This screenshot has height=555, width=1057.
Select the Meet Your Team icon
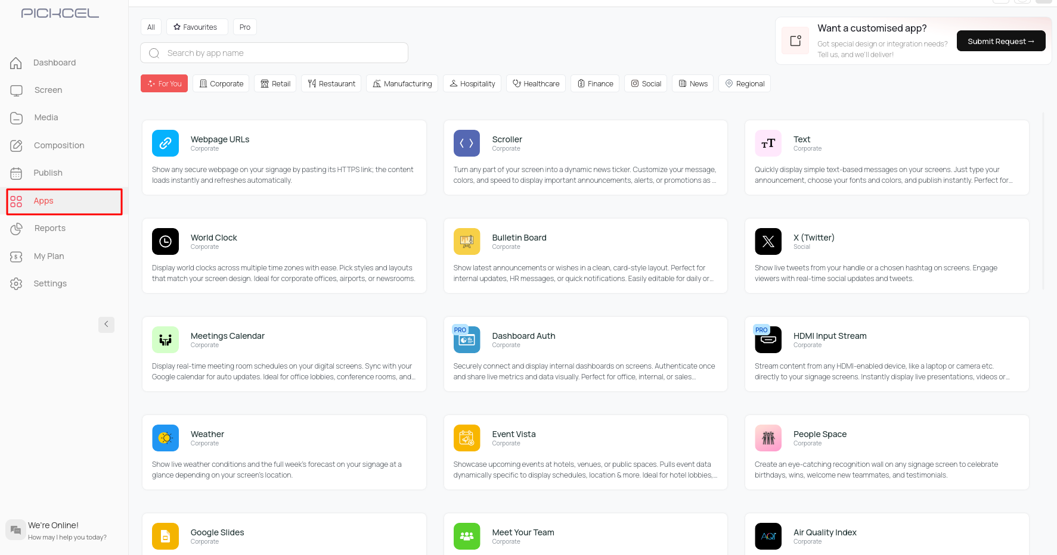pos(466,536)
